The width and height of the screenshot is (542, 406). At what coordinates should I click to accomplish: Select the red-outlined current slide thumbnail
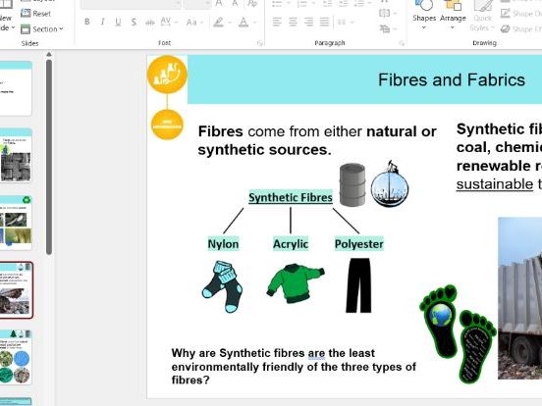16,290
